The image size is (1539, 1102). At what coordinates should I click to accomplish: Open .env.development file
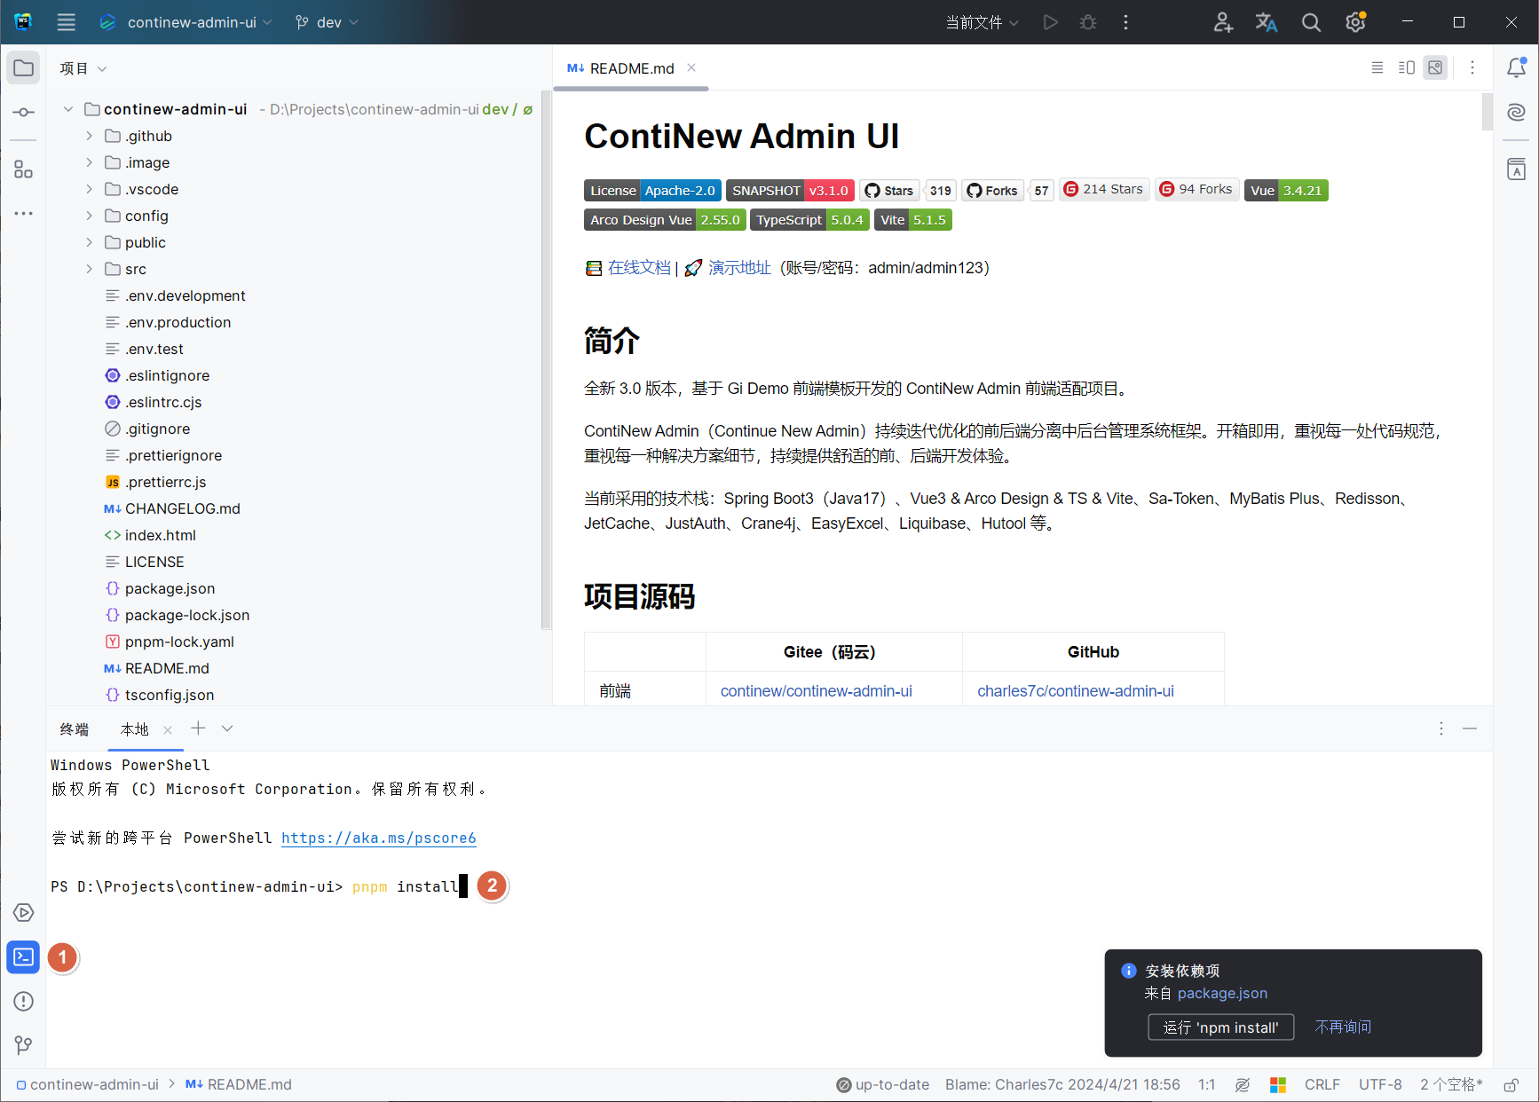(x=185, y=295)
